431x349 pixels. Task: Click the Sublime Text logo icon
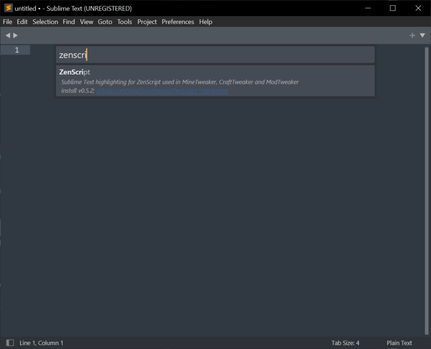click(x=8, y=8)
